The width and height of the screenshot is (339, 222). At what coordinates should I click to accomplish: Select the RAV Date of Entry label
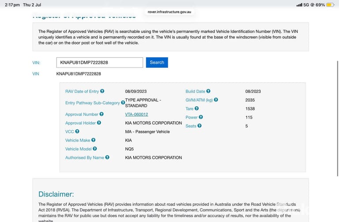click(x=82, y=91)
